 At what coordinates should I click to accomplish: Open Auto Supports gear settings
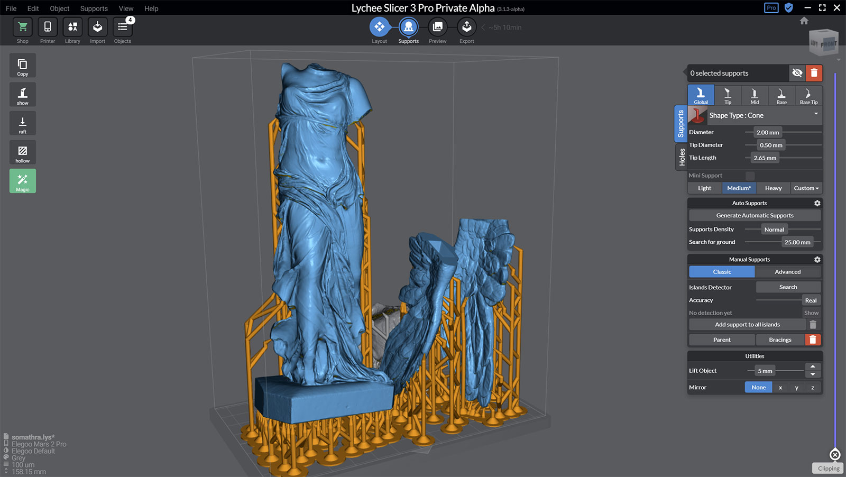pyautogui.click(x=817, y=203)
